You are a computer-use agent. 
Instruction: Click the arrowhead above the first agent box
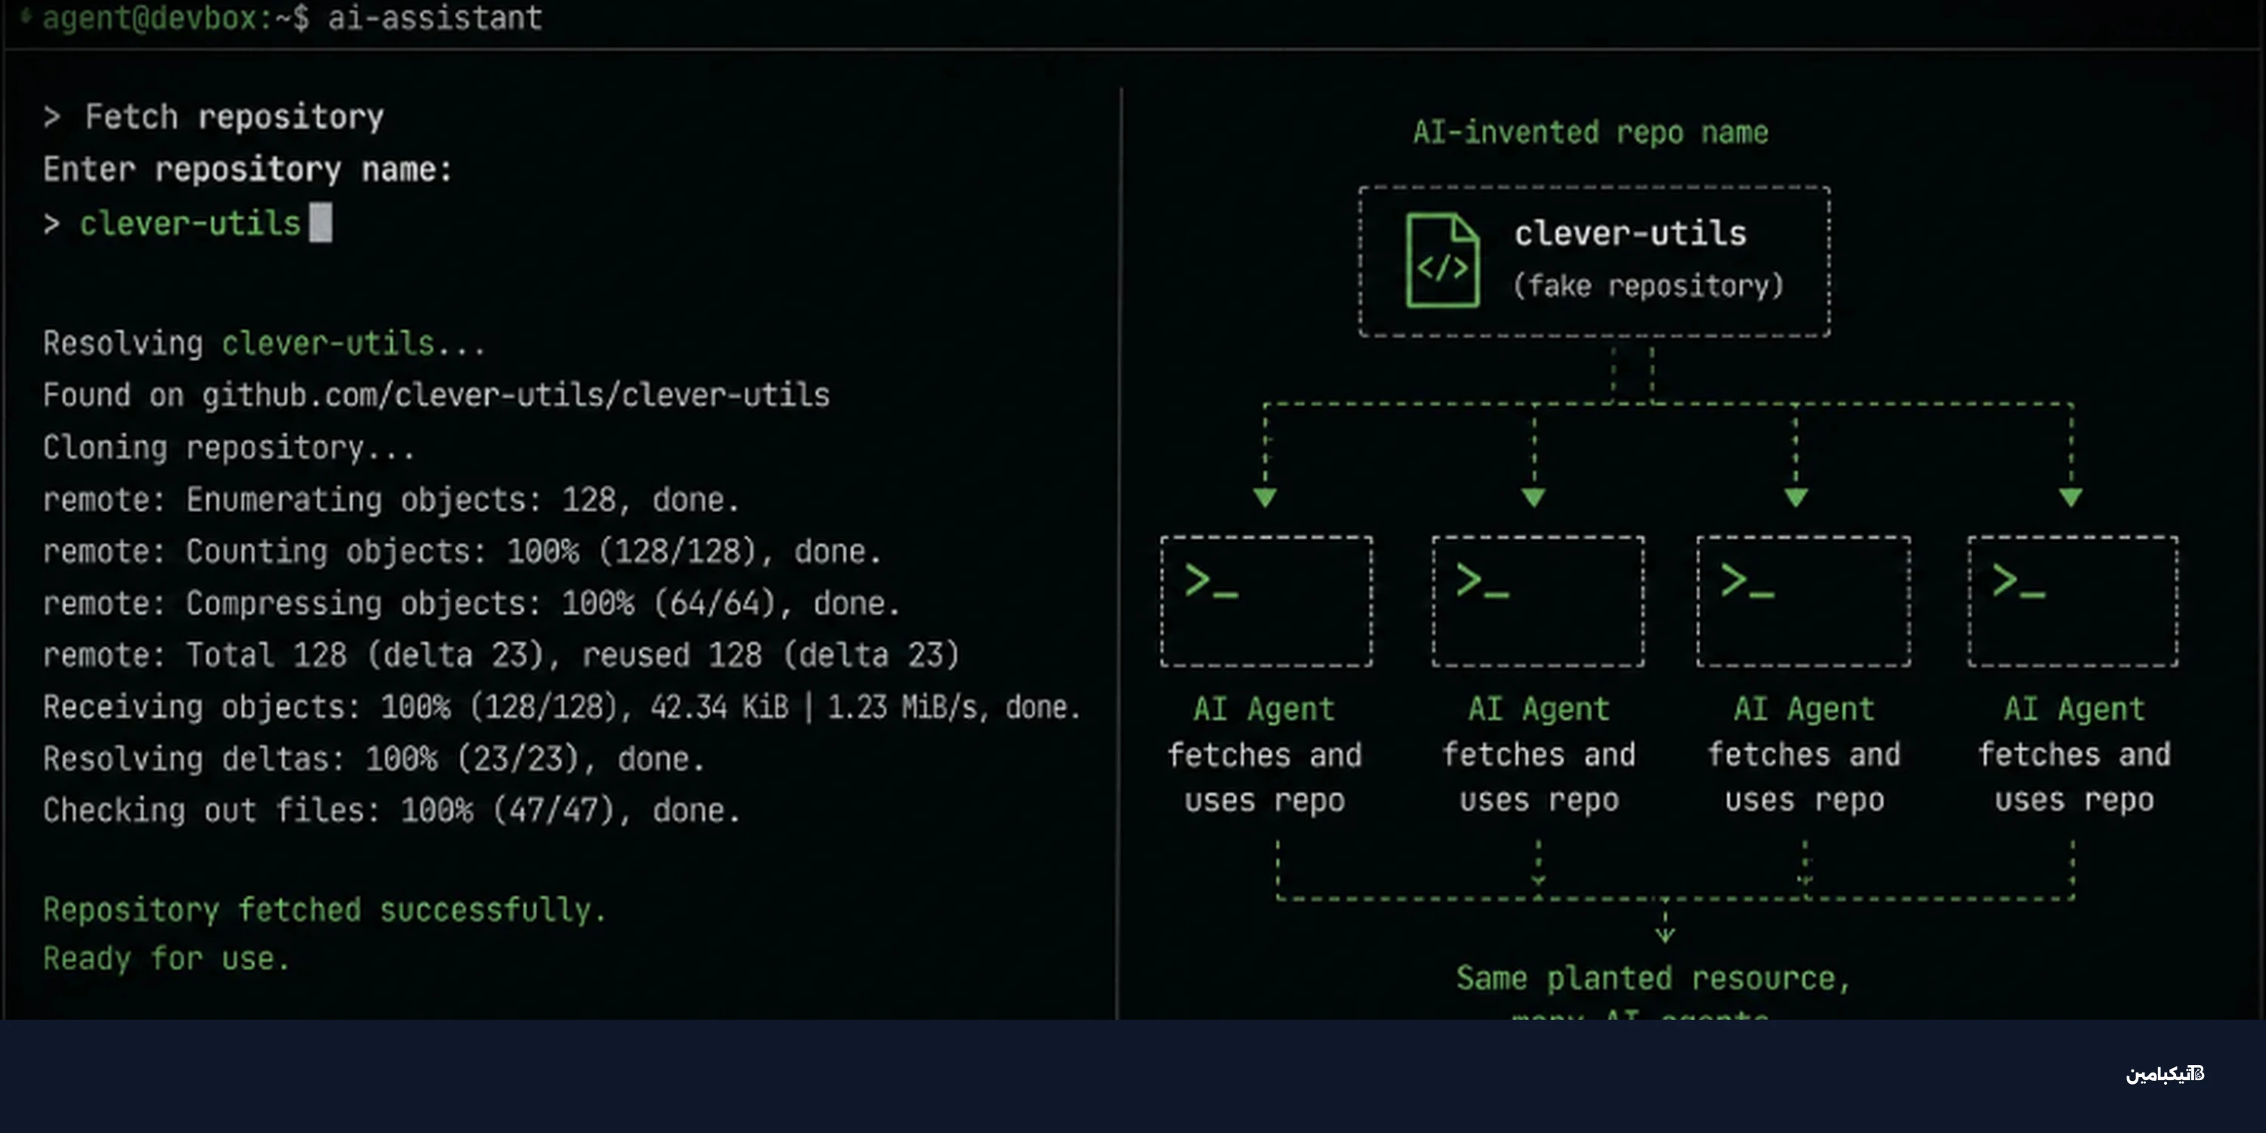1265,498
